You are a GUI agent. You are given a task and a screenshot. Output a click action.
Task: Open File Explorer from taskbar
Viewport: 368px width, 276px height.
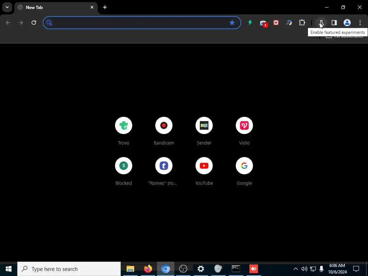click(130, 269)
